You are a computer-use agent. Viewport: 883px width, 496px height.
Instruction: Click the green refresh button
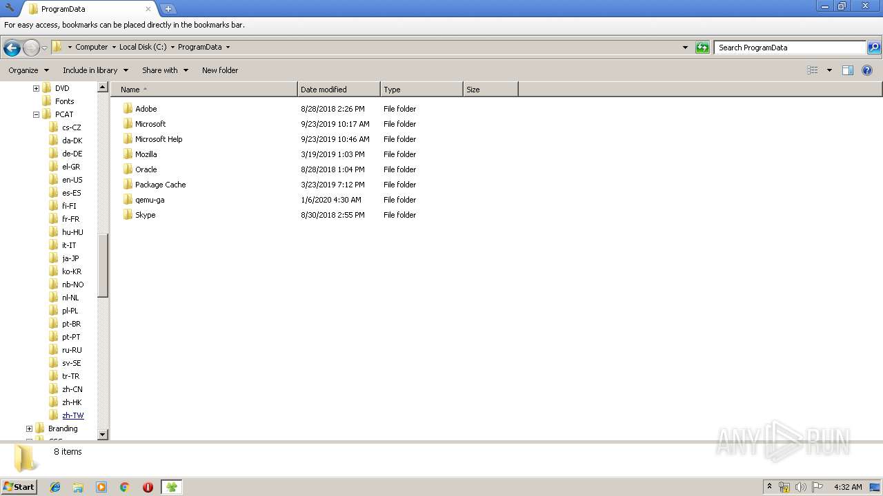[702, 48]
